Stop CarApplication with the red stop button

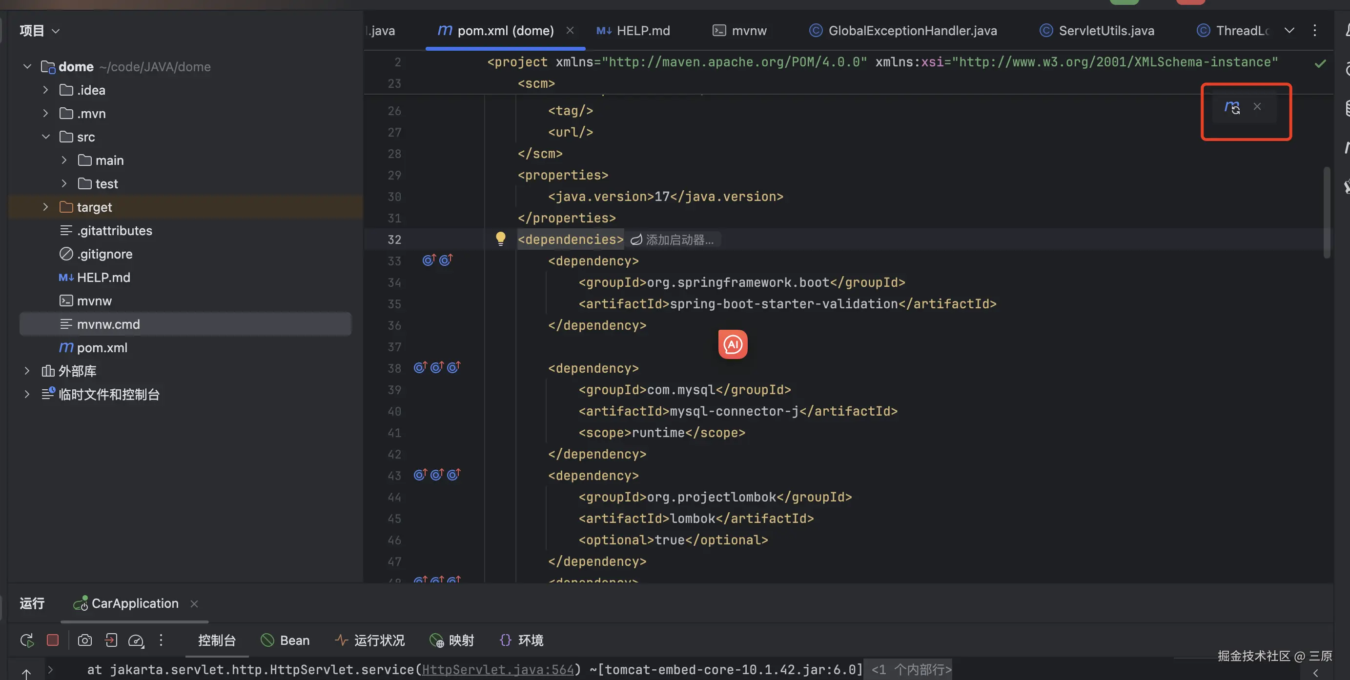(52, 640)
